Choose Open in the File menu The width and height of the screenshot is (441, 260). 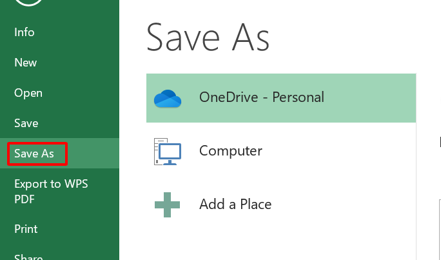(x=28, y=93)
